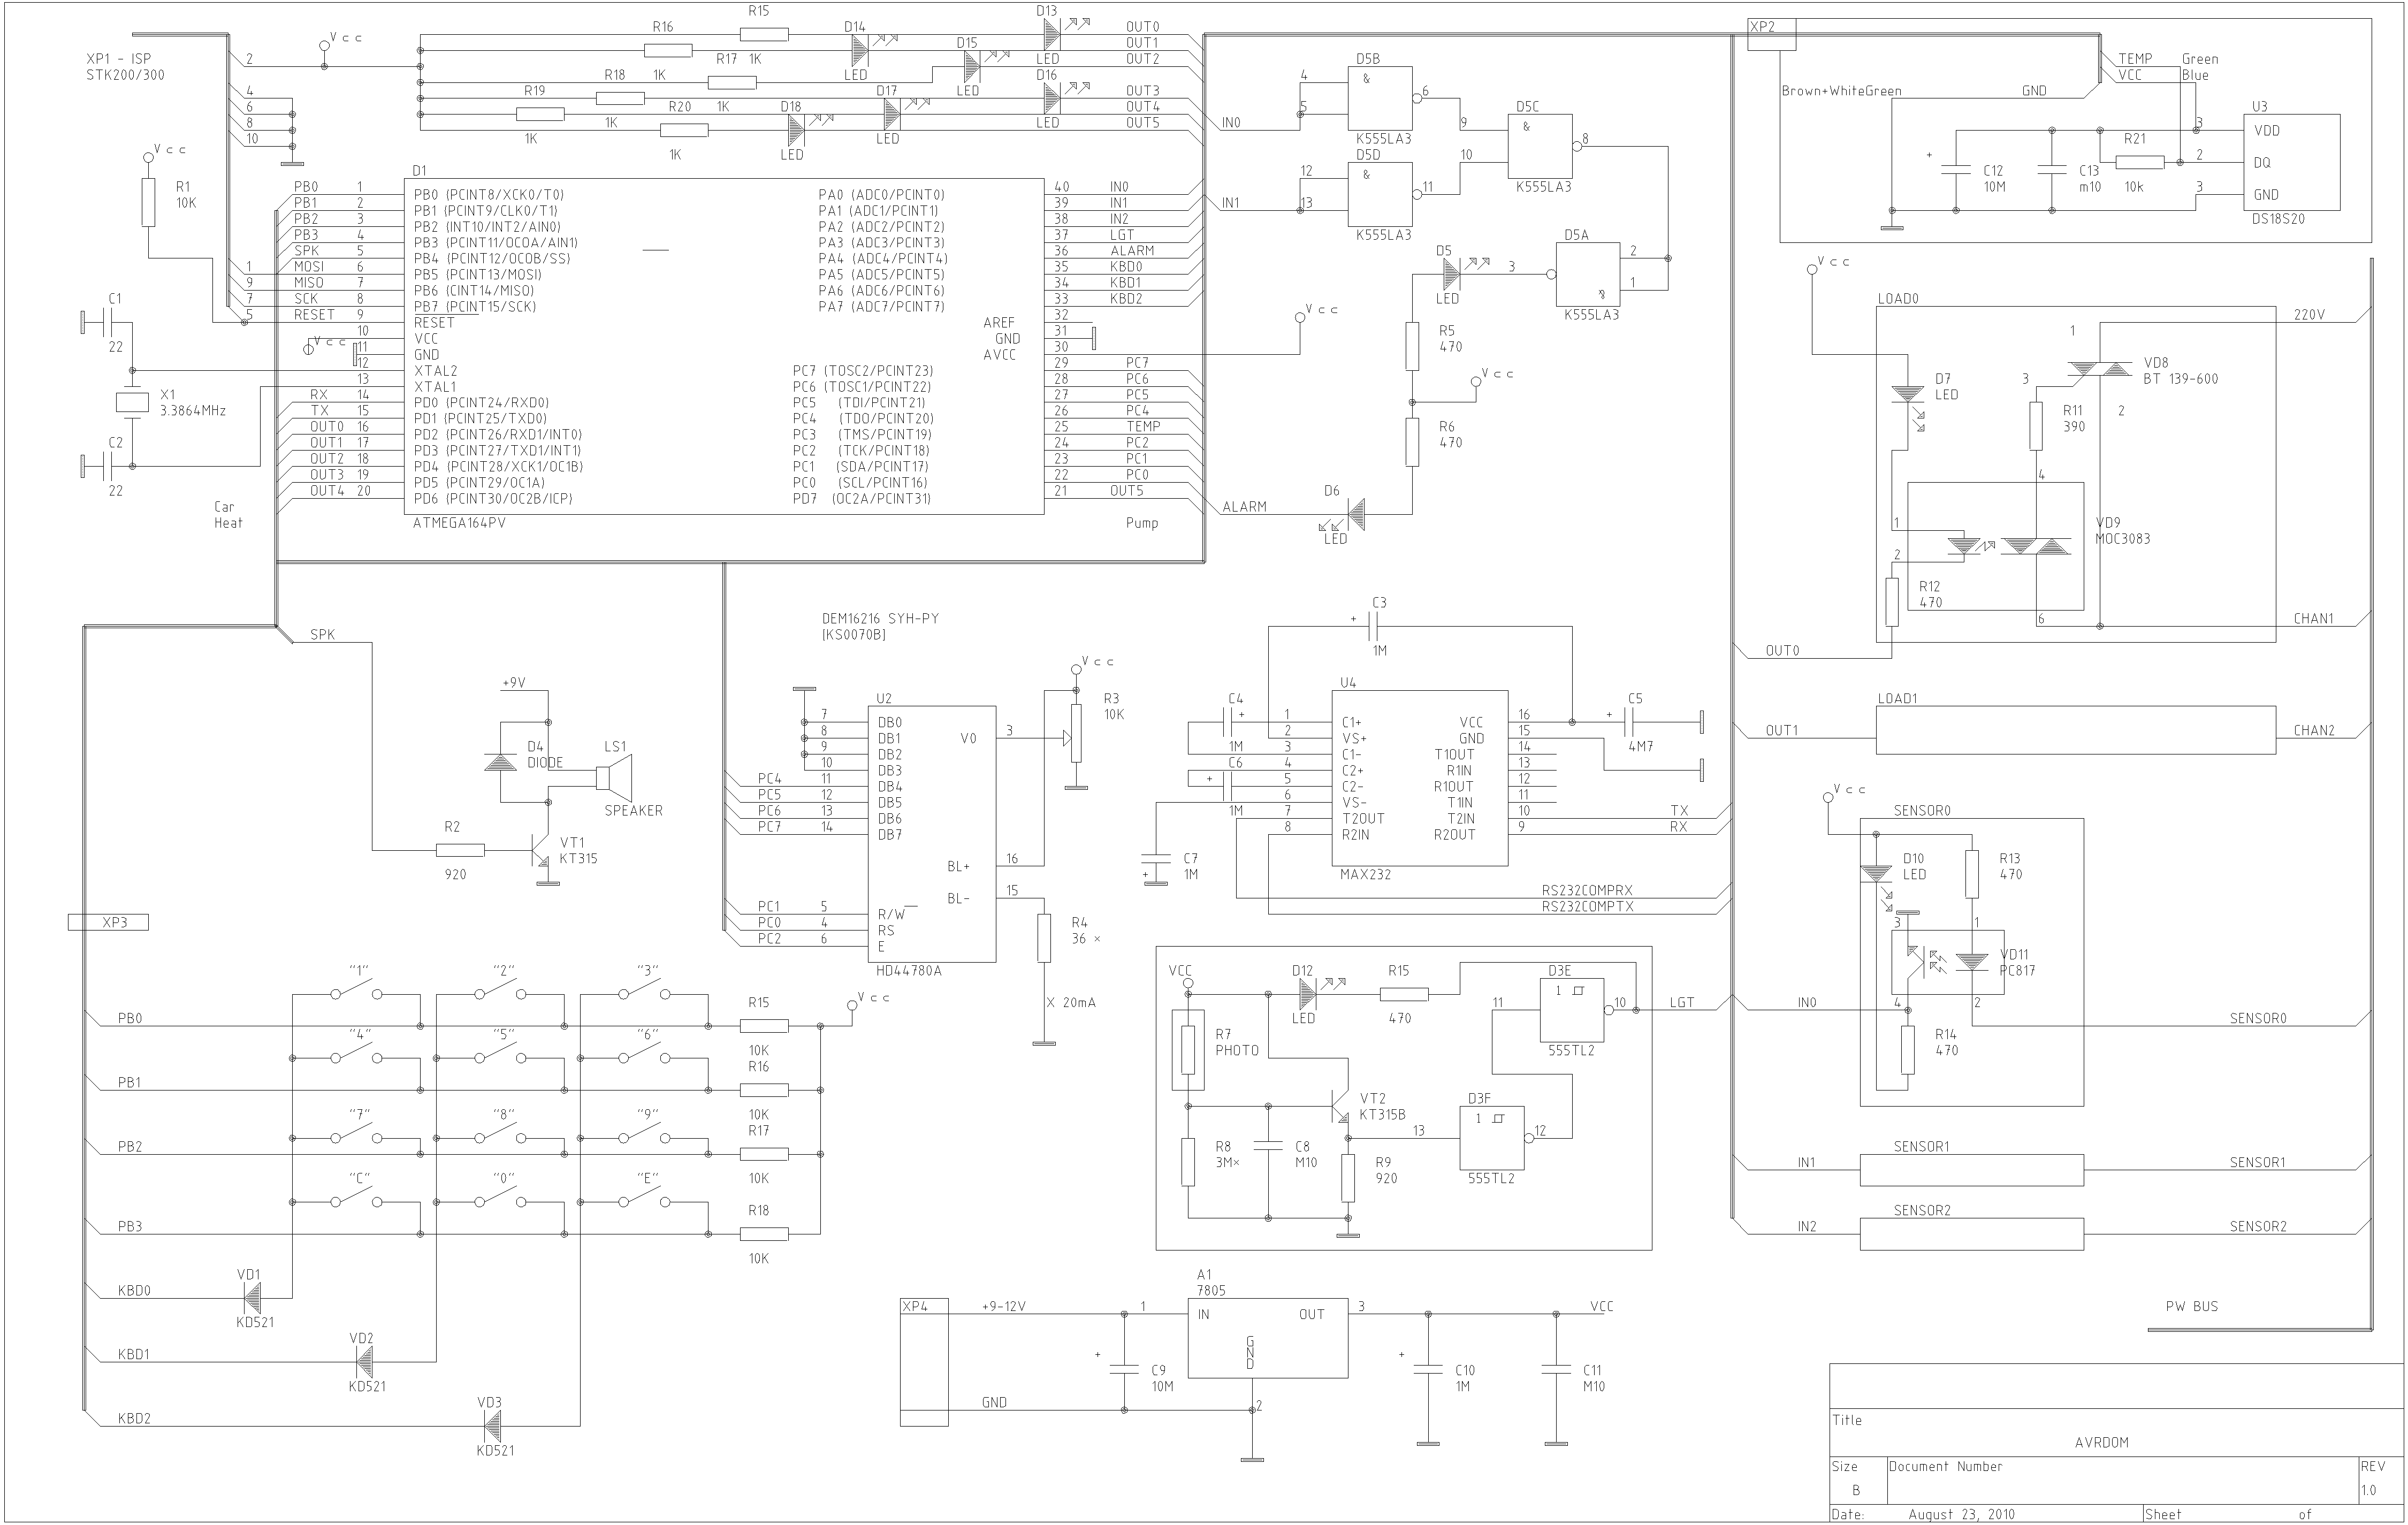Click the SENSOR1 block
Image resolution: width=2408 pixels, height=1525 pixels.
coord(1972,1170)
